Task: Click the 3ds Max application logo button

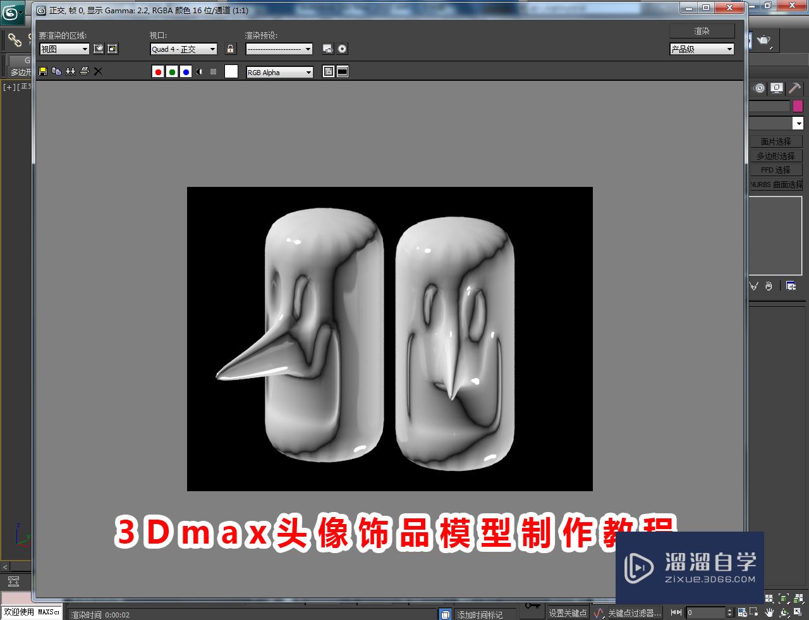Action: point(11,12)
